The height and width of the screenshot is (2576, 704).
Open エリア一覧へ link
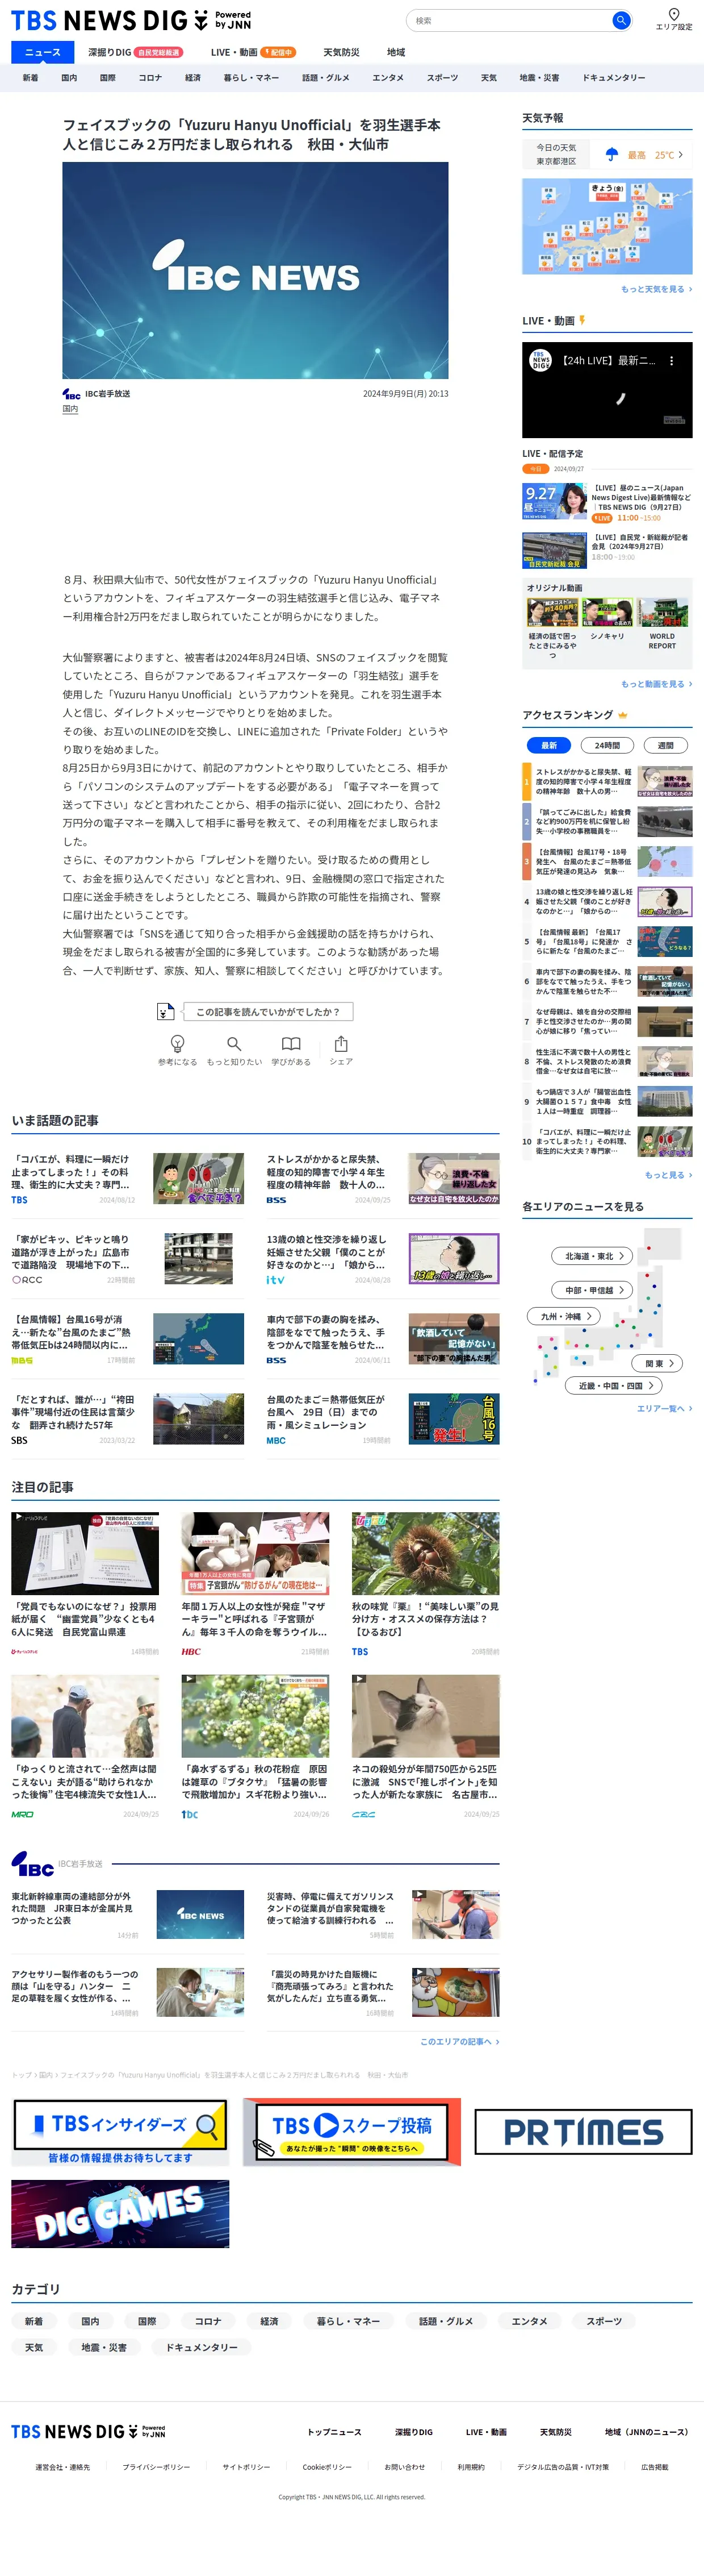coord(664,1409)
